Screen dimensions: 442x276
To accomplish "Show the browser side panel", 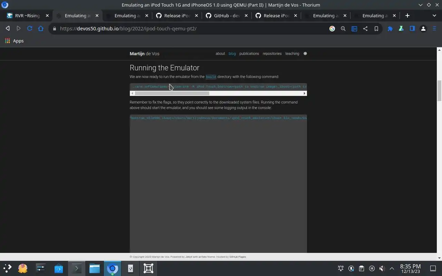I will (x=412, y=29).
